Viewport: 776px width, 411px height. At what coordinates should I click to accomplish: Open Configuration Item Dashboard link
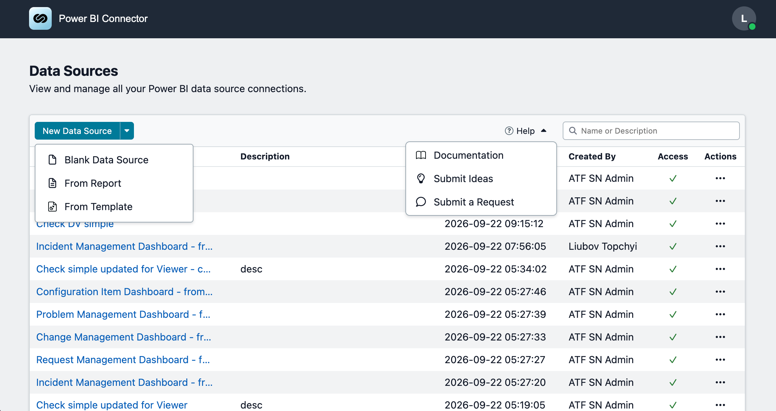(124, 292)
